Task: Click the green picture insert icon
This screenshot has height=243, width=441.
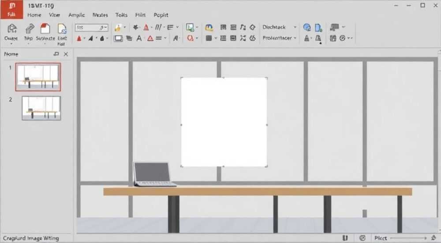Action: coord(190,27)
